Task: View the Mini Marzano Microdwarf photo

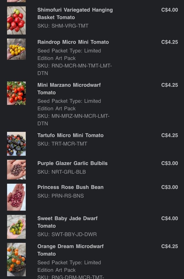Action: tap(16, 93)
